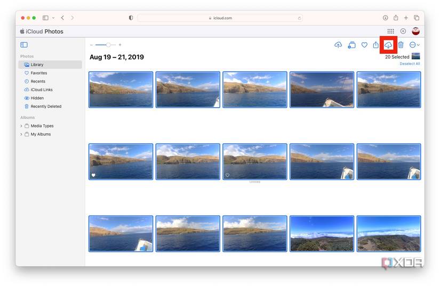
Task: Open the Library section
Action: [50, 65]
